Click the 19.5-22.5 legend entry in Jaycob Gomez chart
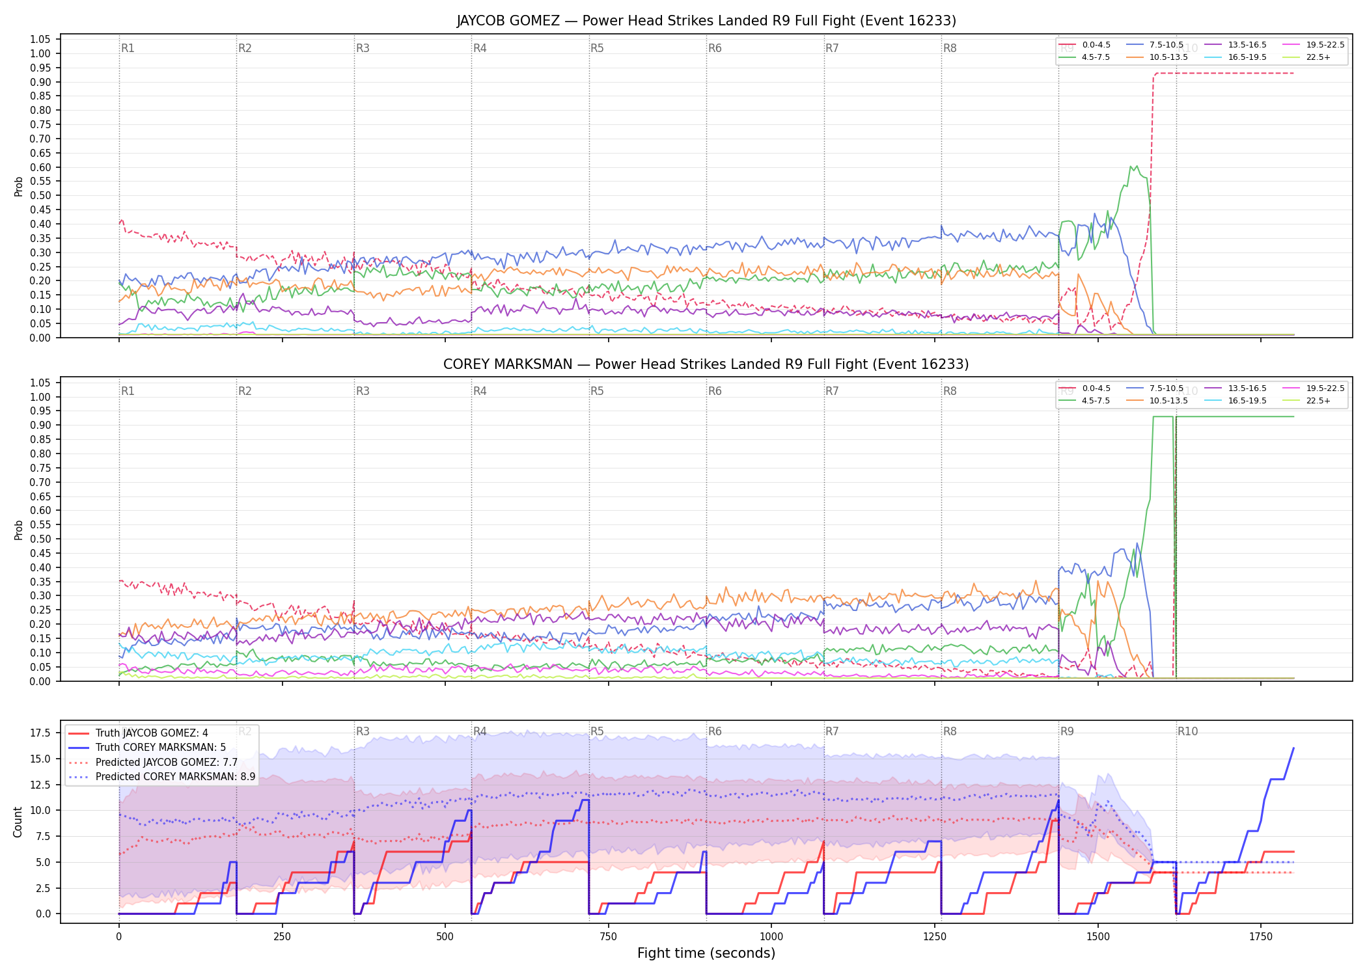The height and width of the screenshot is (976, 1367). click(x=1314, y=45)
